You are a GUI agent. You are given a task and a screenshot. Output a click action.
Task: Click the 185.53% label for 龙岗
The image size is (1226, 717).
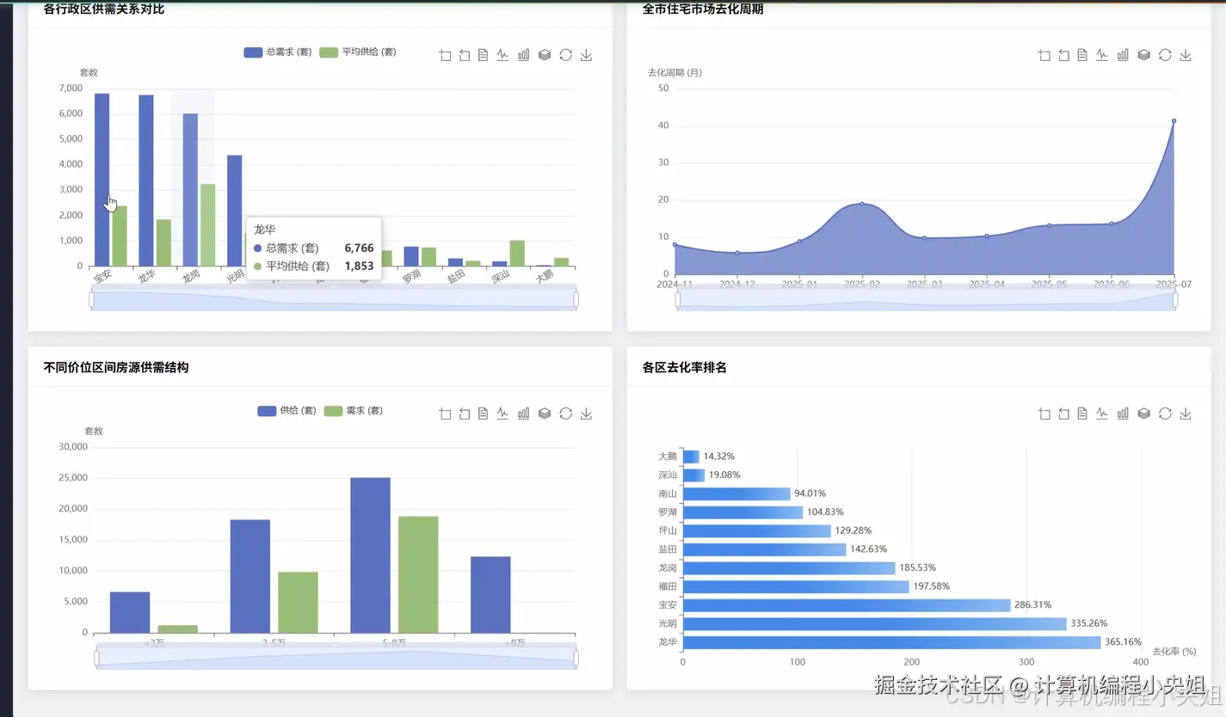pos(918,567)
